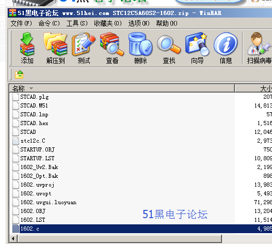Click the file icon of 1602.OBJ
The height and width of the screenshot is (244, 272).
tap(15, 211)
